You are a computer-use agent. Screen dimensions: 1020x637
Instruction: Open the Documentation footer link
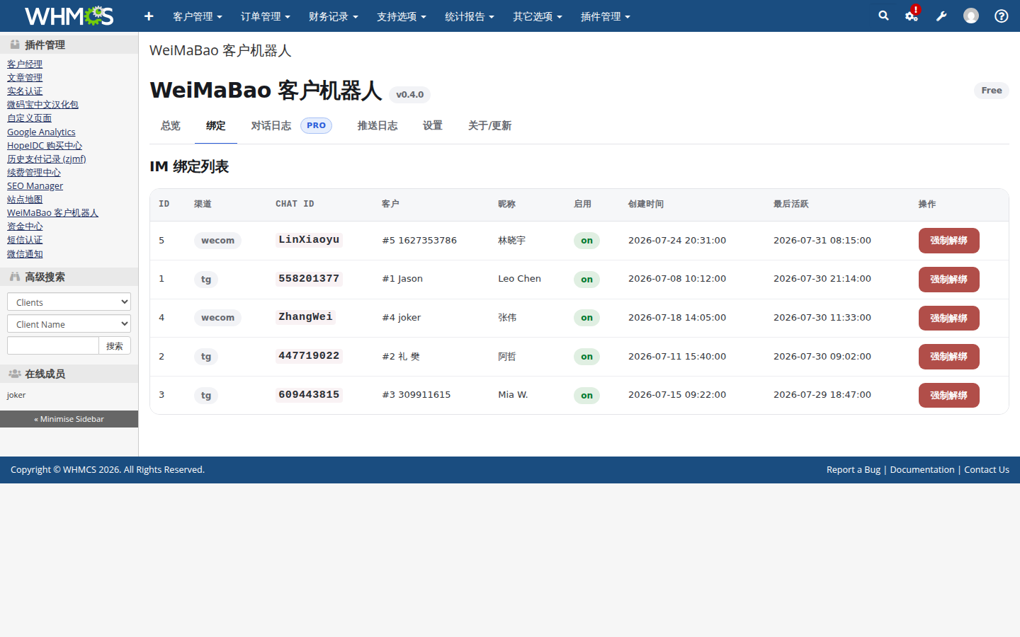[x=922, y=470]
